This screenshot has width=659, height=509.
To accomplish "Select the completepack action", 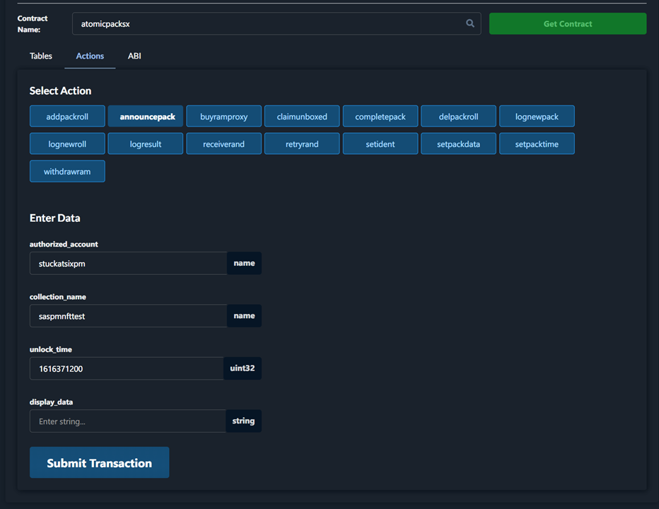I will tap(380, 117).
